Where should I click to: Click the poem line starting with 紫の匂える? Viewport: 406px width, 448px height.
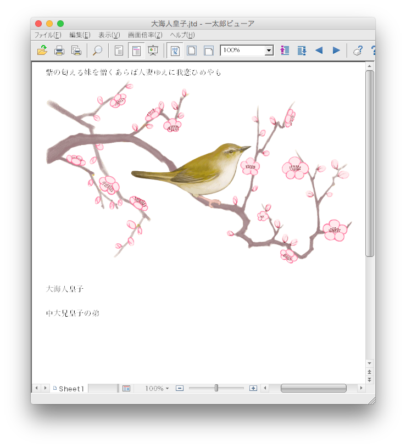134,72
